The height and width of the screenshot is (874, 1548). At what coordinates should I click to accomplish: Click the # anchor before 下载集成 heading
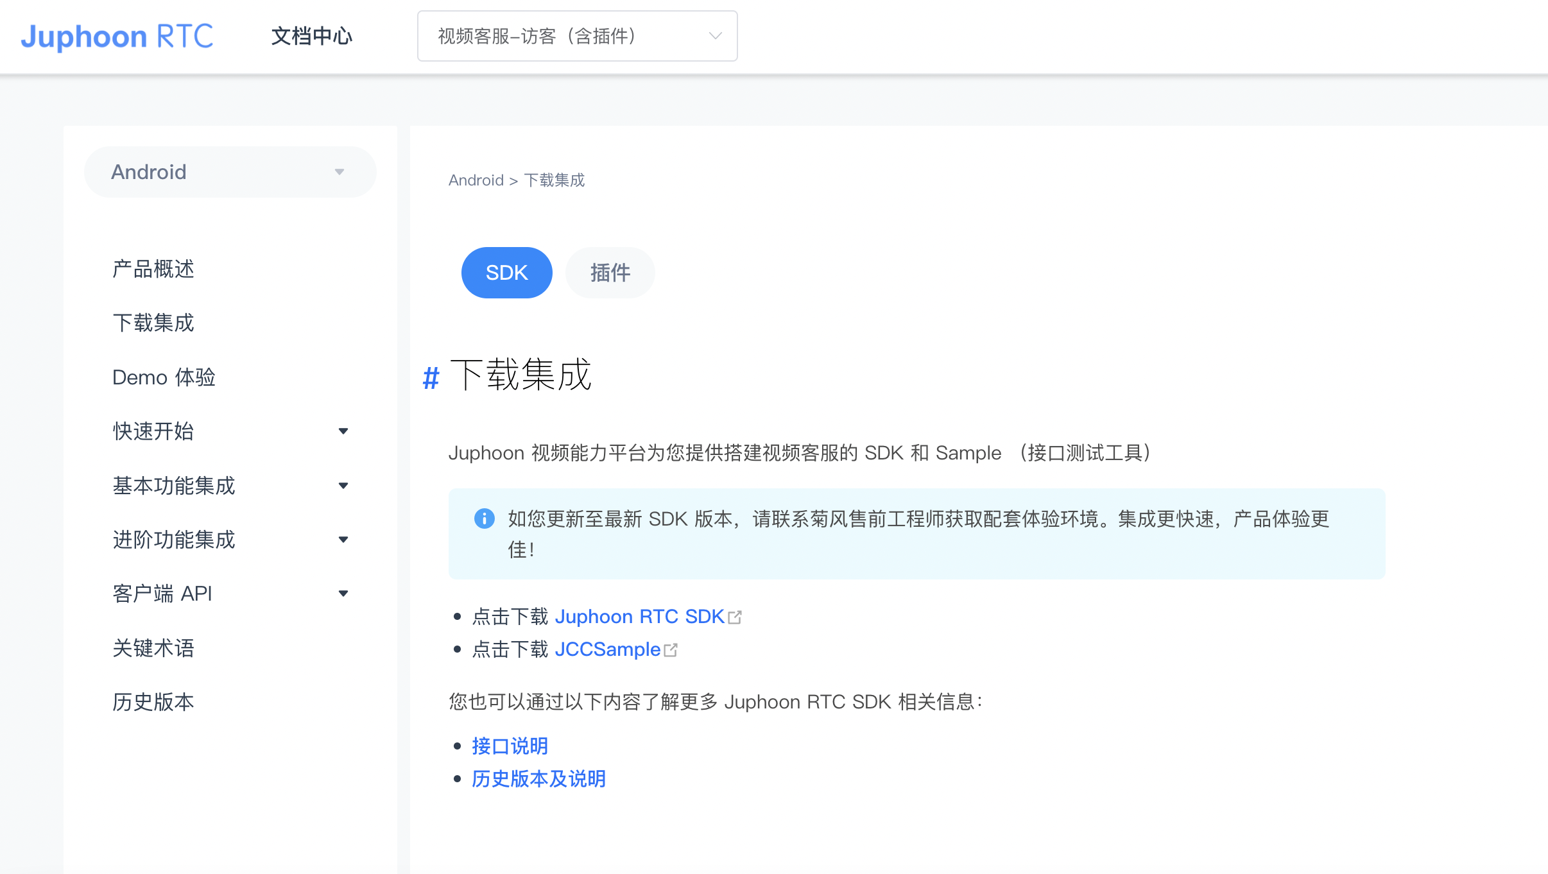coord(431,378)
